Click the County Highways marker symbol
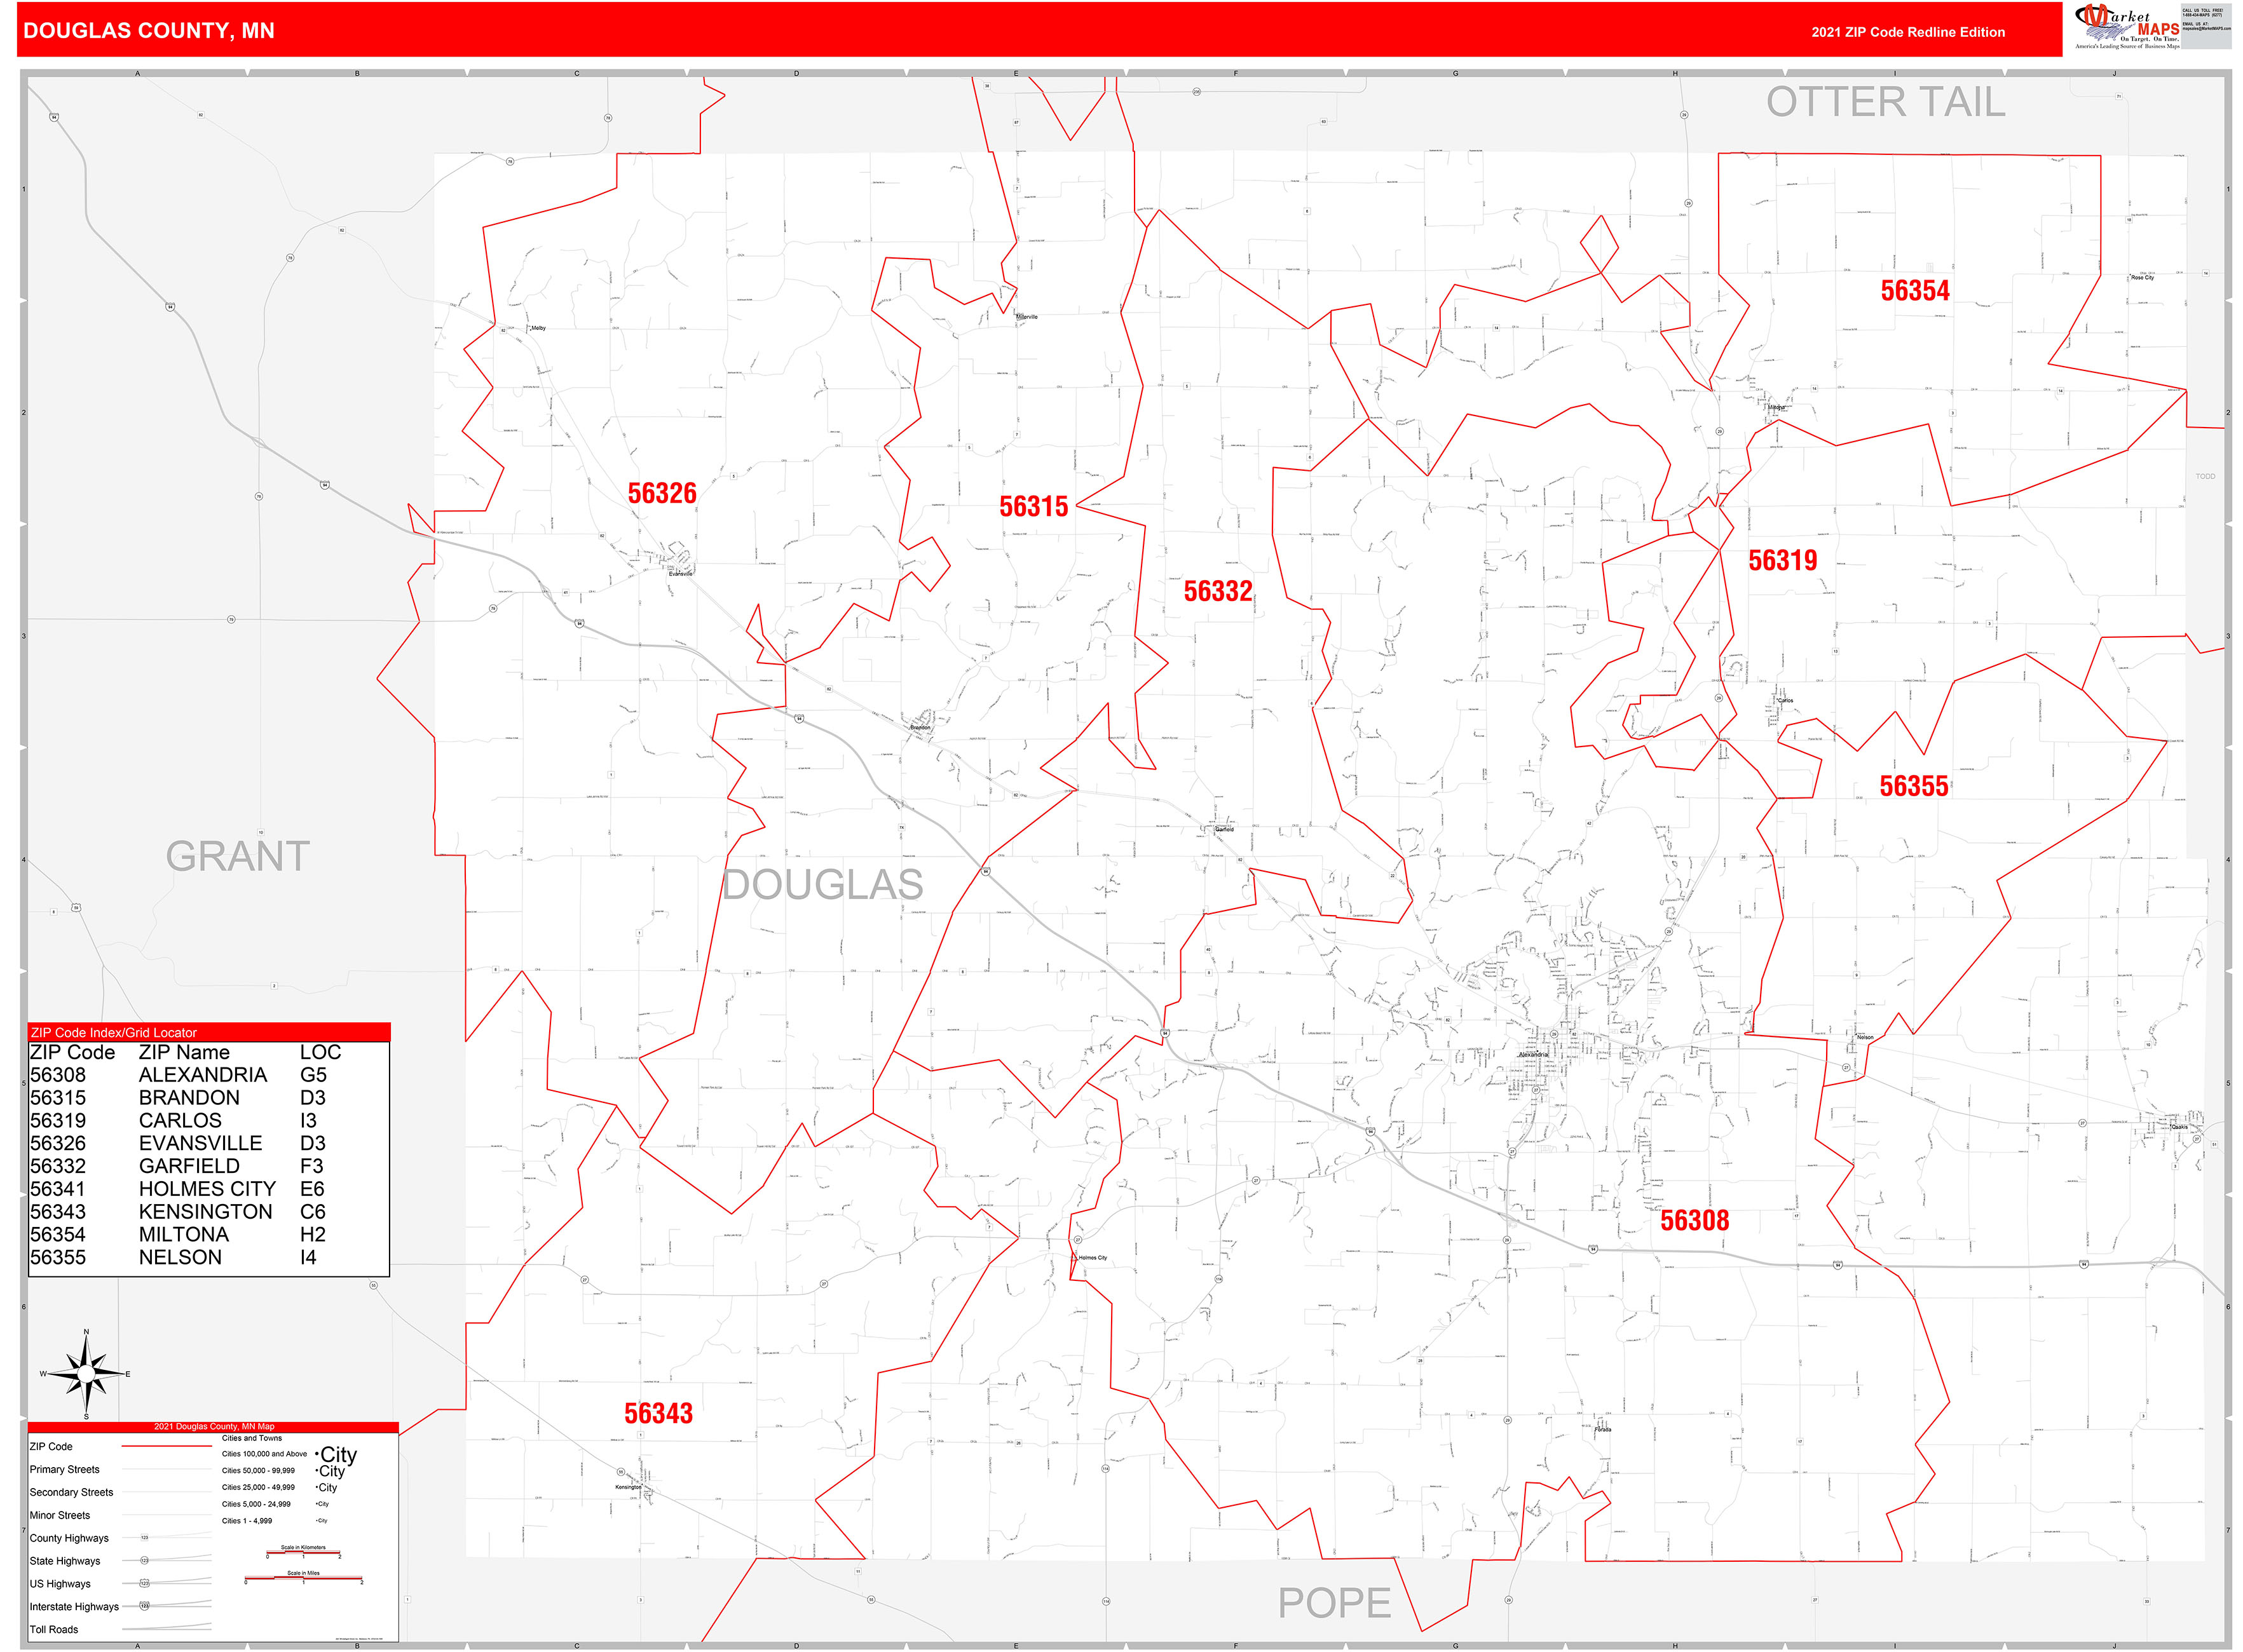This screenshot has width=2243, height=1652. [145, 1537]
